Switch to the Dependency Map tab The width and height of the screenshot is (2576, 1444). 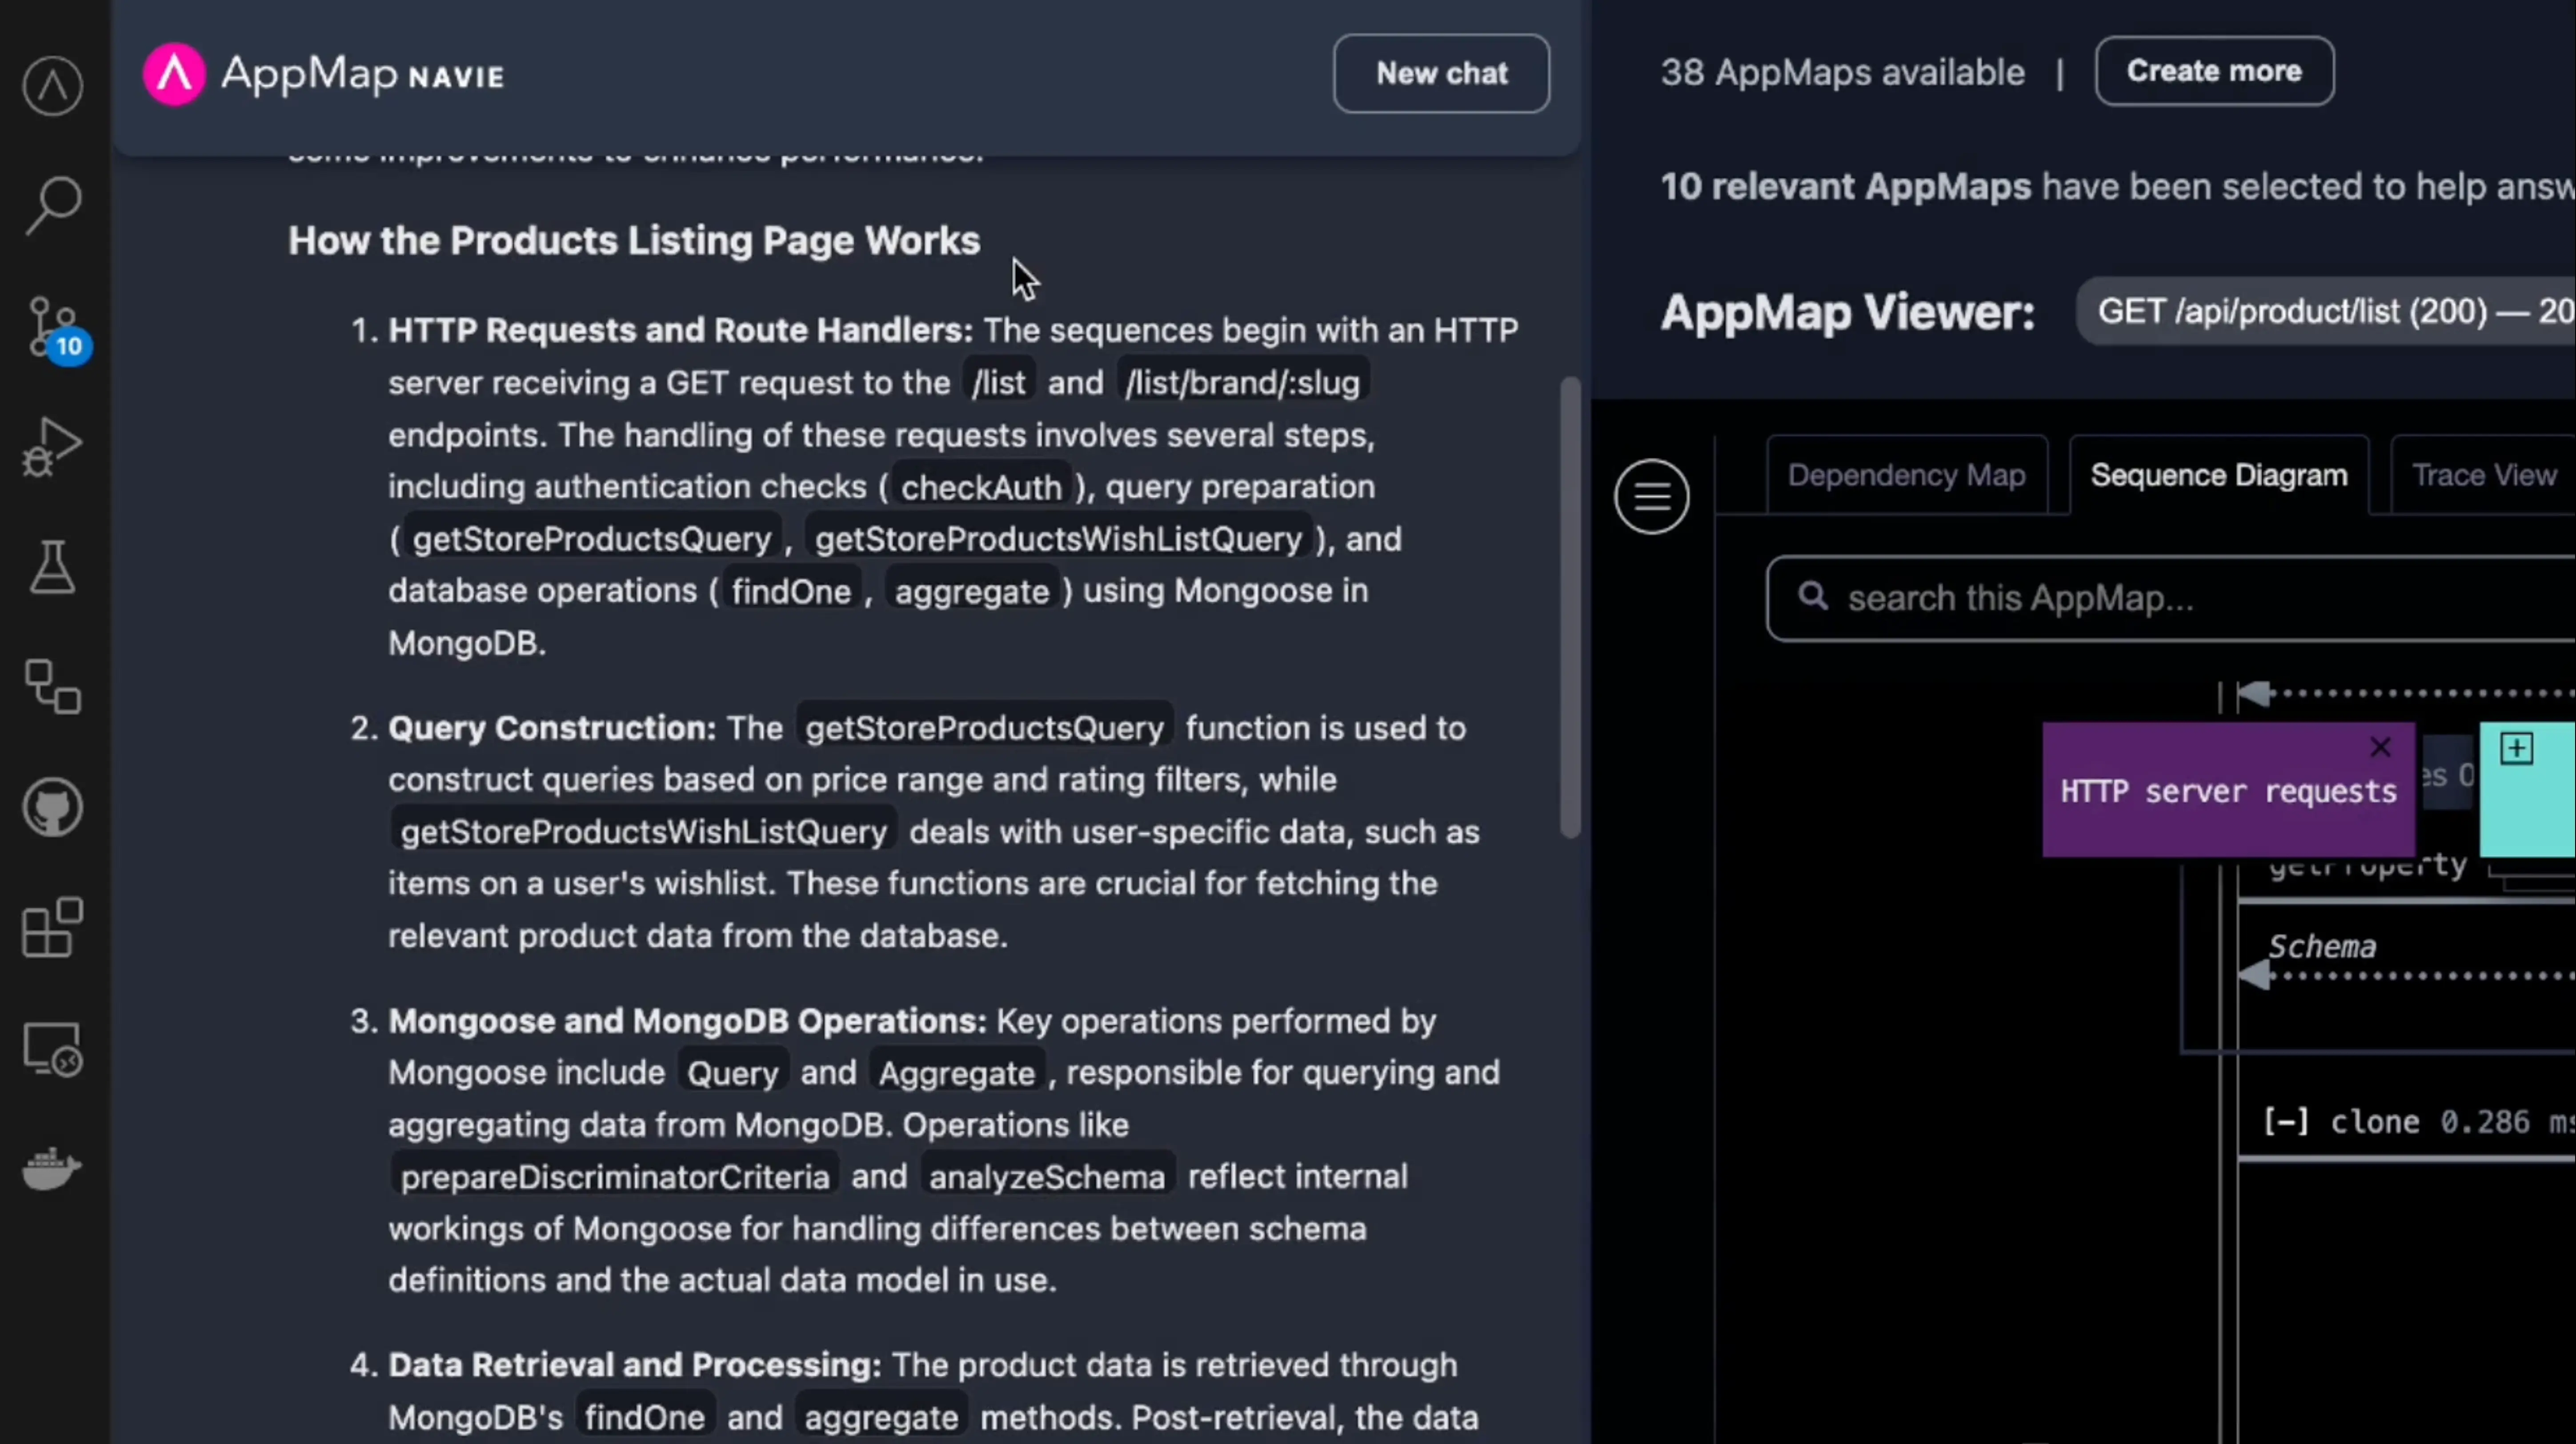coord(1906,475)
